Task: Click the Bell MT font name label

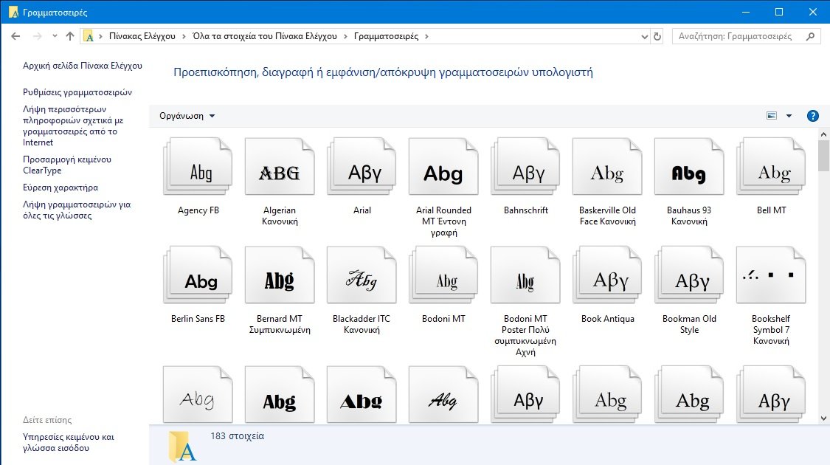Action: pyautogui.click(x=771, y=210)
